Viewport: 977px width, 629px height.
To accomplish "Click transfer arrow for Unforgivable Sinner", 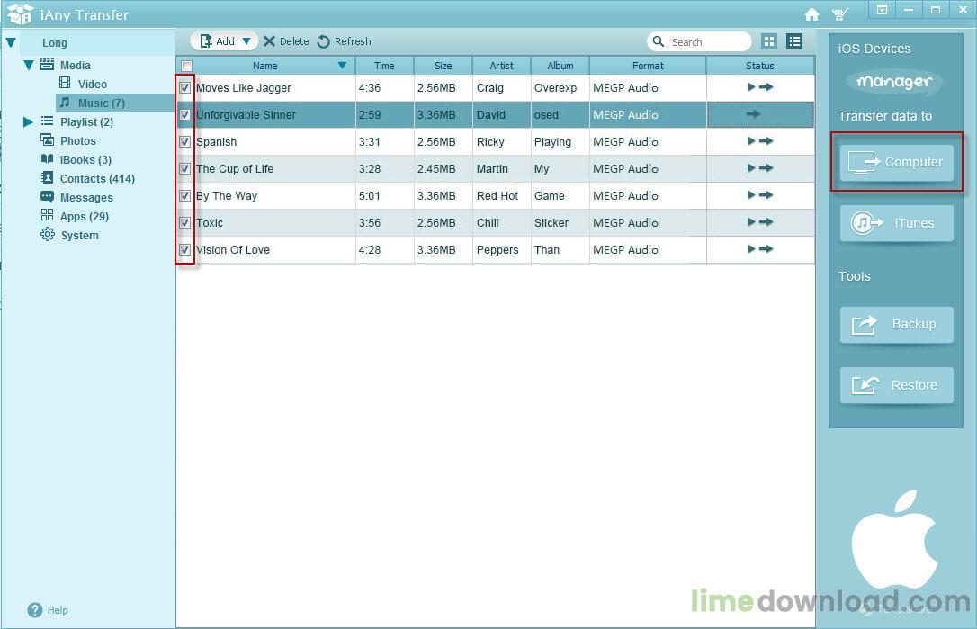I will (x=753, y=114).
